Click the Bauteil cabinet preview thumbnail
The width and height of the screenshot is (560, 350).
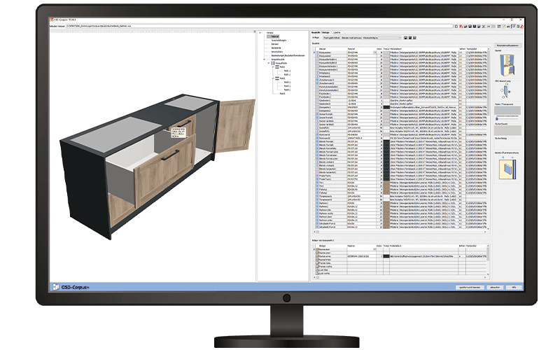coord(507,64)
